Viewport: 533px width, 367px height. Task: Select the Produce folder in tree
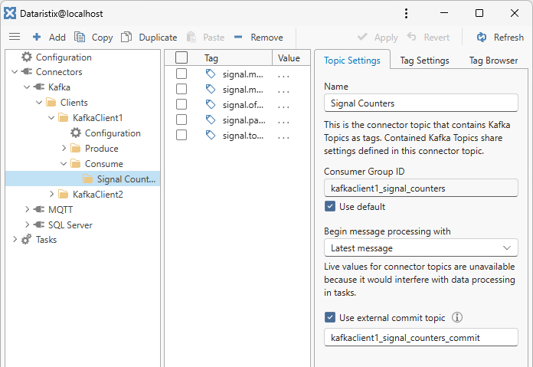(x=101, y=149)
